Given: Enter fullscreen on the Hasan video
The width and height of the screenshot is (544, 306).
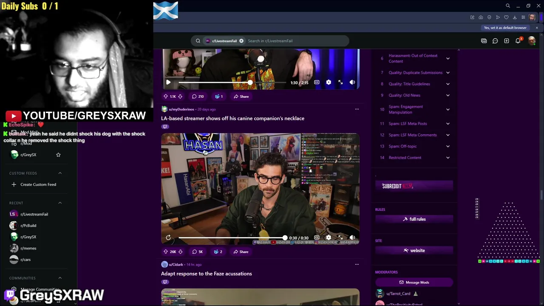Looking at the screenshot, I should pos(340,238).
